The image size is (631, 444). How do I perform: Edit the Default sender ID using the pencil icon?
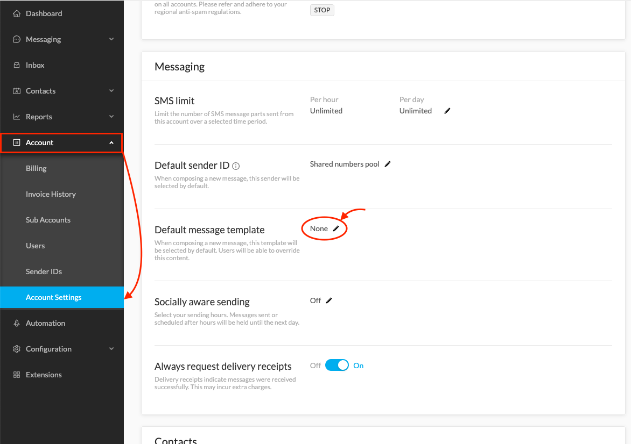pos(388,164)
